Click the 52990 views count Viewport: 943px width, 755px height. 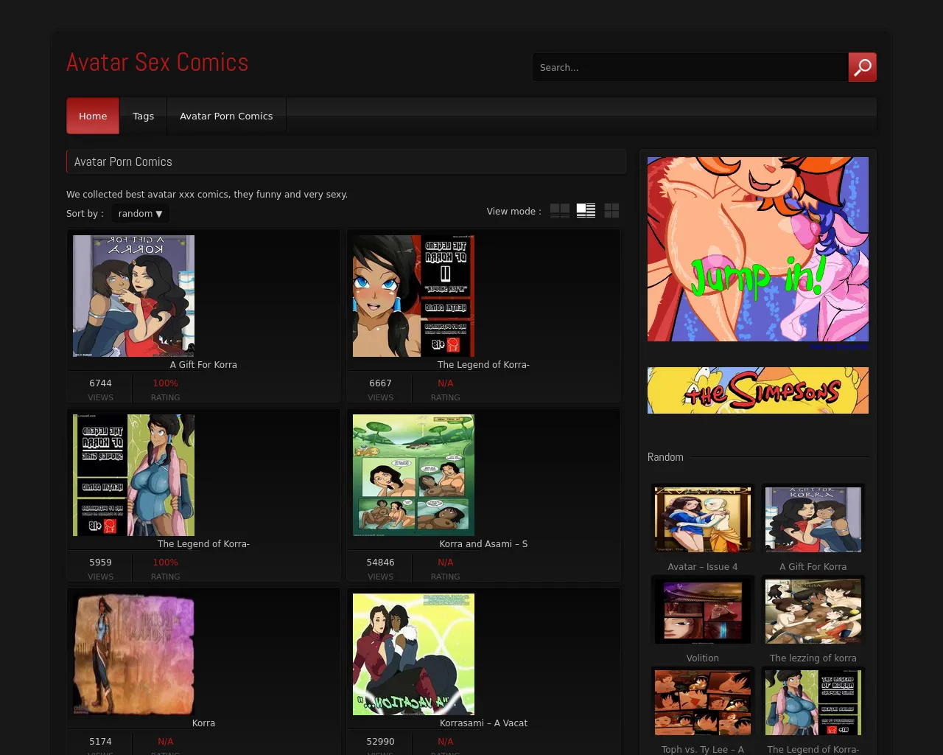click(380, 742)
